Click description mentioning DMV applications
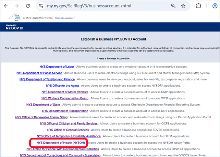Viewport: 220px width, 157px height. click(138, 92)
